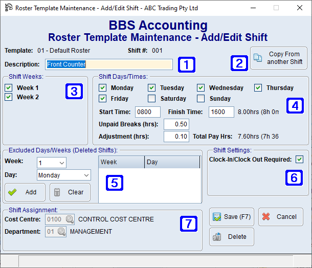The height and width of the screenshot is (268, 312).
Task: Click Add to exclude the selected day
Action: (x=25, y=192)
